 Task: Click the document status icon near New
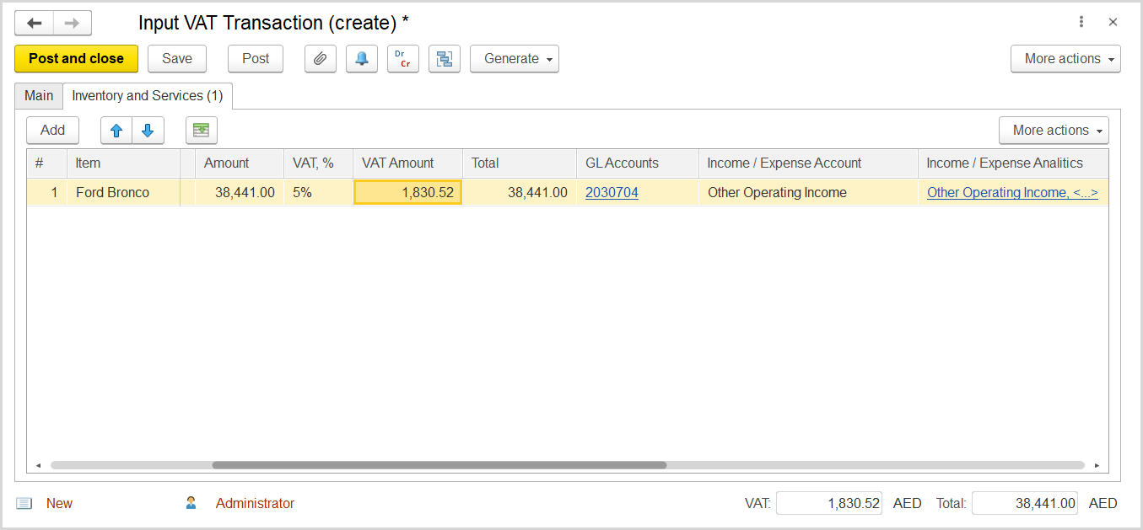click(x=24, y=503)
